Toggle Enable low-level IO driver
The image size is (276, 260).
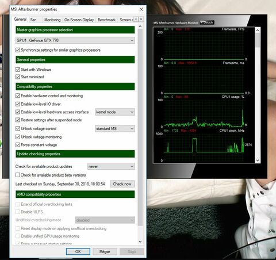coord(18,104)
